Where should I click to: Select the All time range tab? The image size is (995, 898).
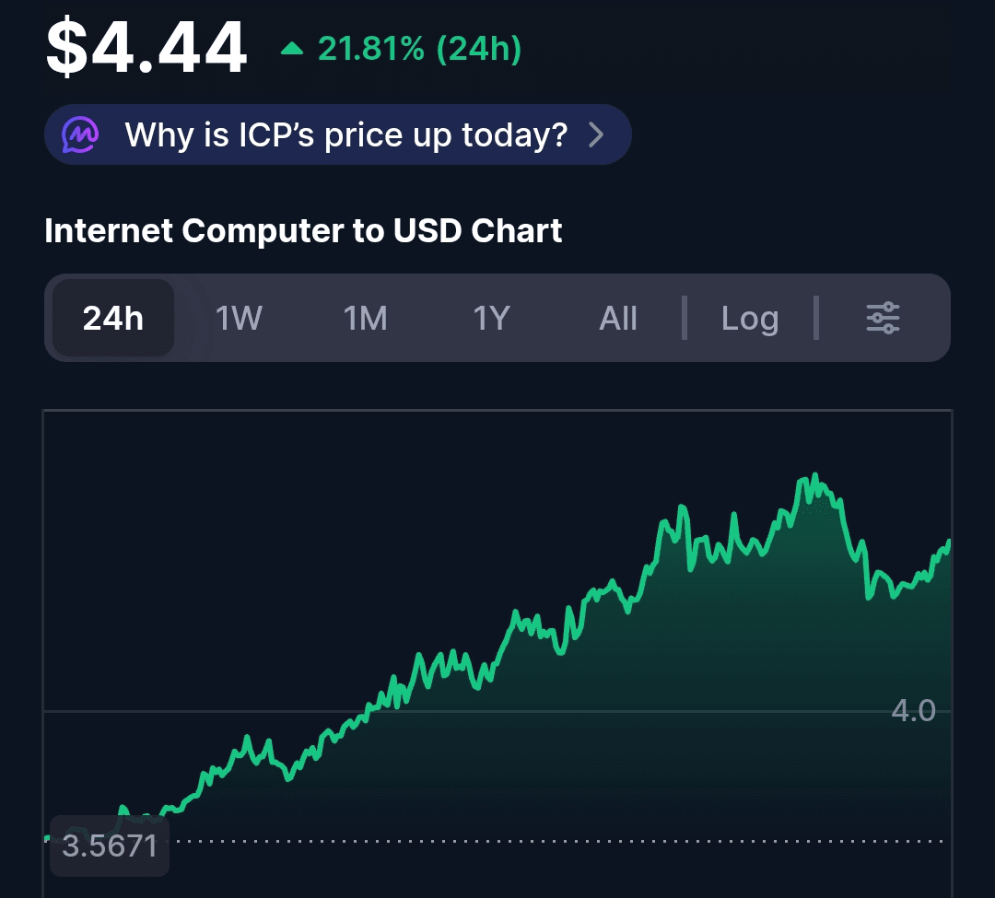618,318
